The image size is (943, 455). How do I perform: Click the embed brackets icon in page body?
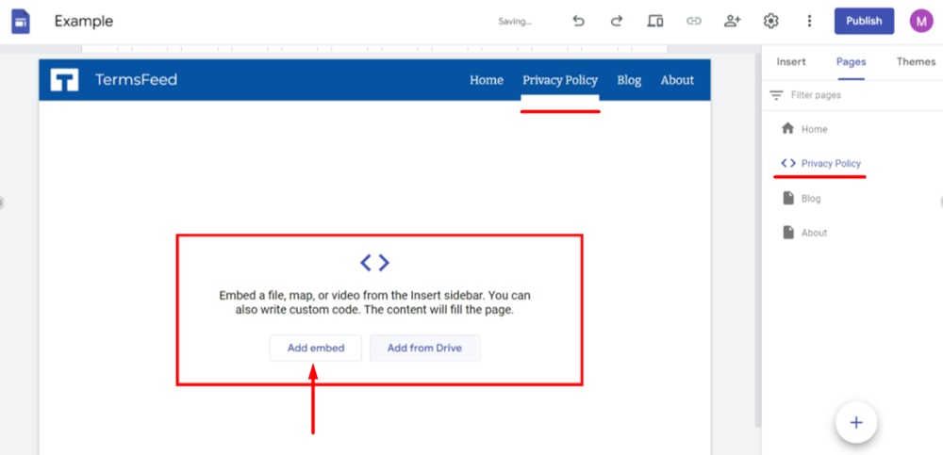[x=374, y=263]
